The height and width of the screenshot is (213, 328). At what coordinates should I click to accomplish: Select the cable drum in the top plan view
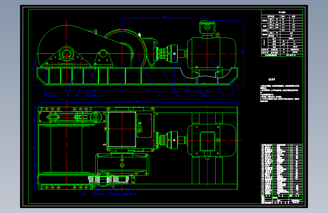pyautogui.click(x=67, y=149)
